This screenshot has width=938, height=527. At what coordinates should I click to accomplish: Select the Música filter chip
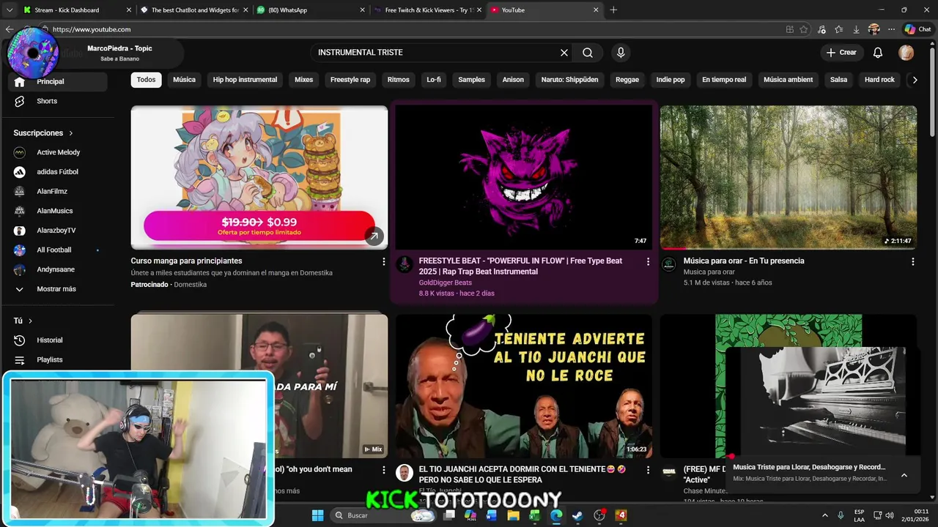pos(184,80)
